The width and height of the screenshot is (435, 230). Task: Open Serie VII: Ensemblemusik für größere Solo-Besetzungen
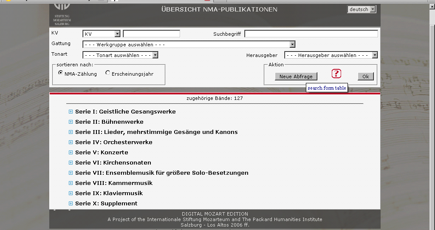[x=162, y=173]
